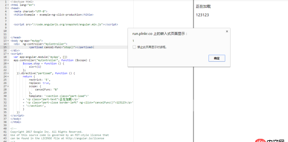Fold the ng-controller div at line 14
The height and width of the screenshot is (142, 288).
tap(8, 44)
